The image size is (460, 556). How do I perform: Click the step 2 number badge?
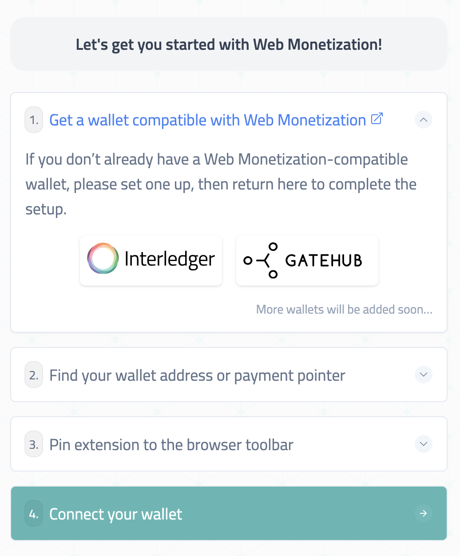[x=33, y=375]
